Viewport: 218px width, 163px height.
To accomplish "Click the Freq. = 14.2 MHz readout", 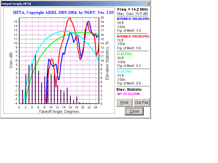I will [x=133, y=9].
